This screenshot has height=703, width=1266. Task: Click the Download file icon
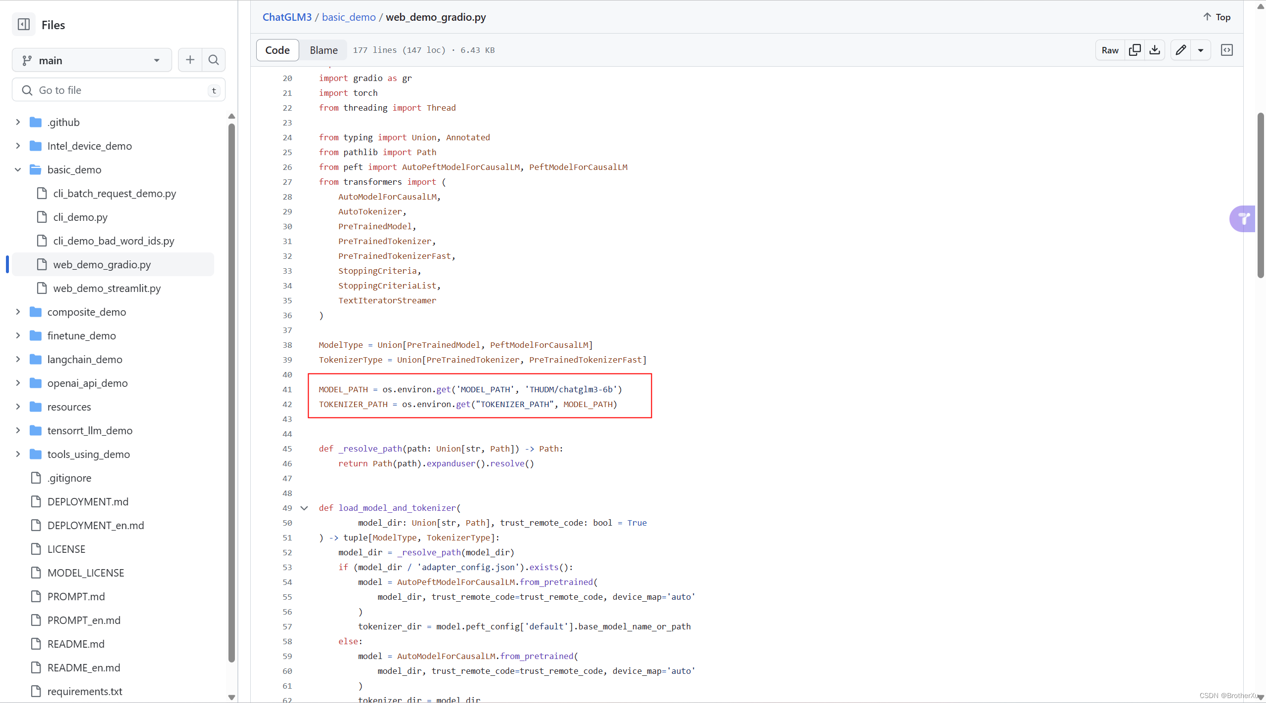click(x=1154, y=49)
